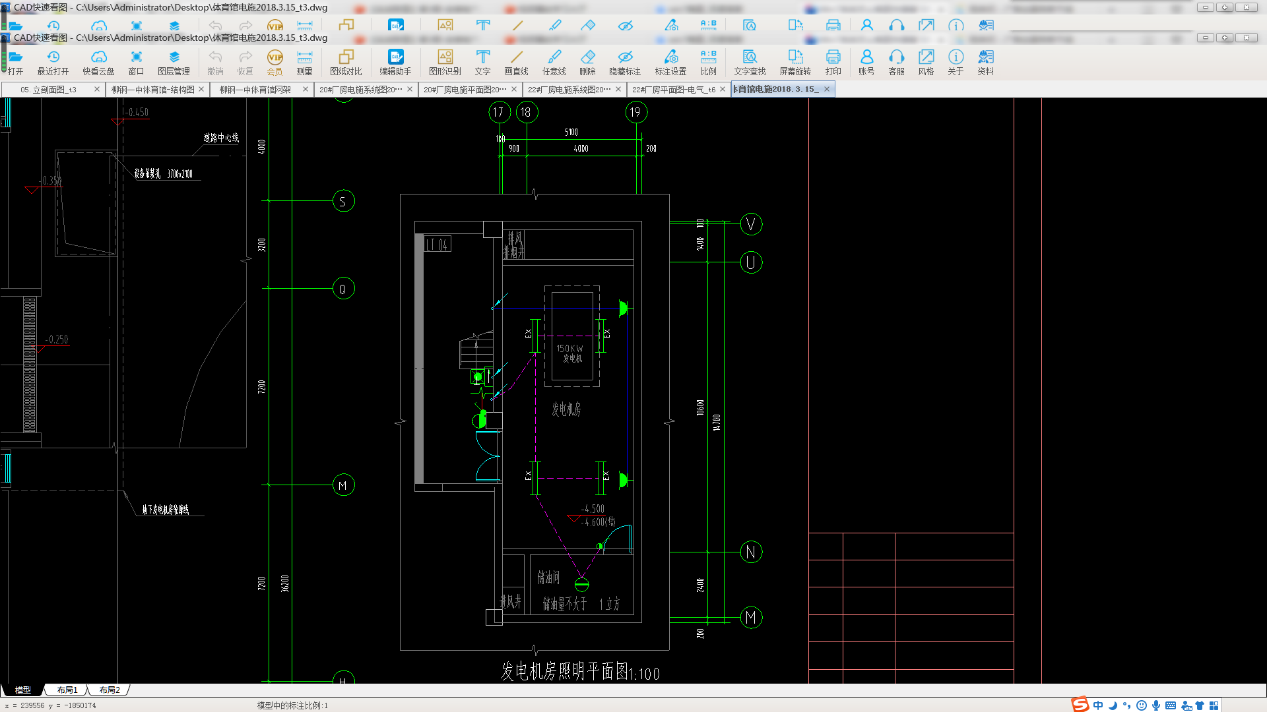
Task: Launch the 编辑助手 edit assistant
Action: [x=395, y=63]
